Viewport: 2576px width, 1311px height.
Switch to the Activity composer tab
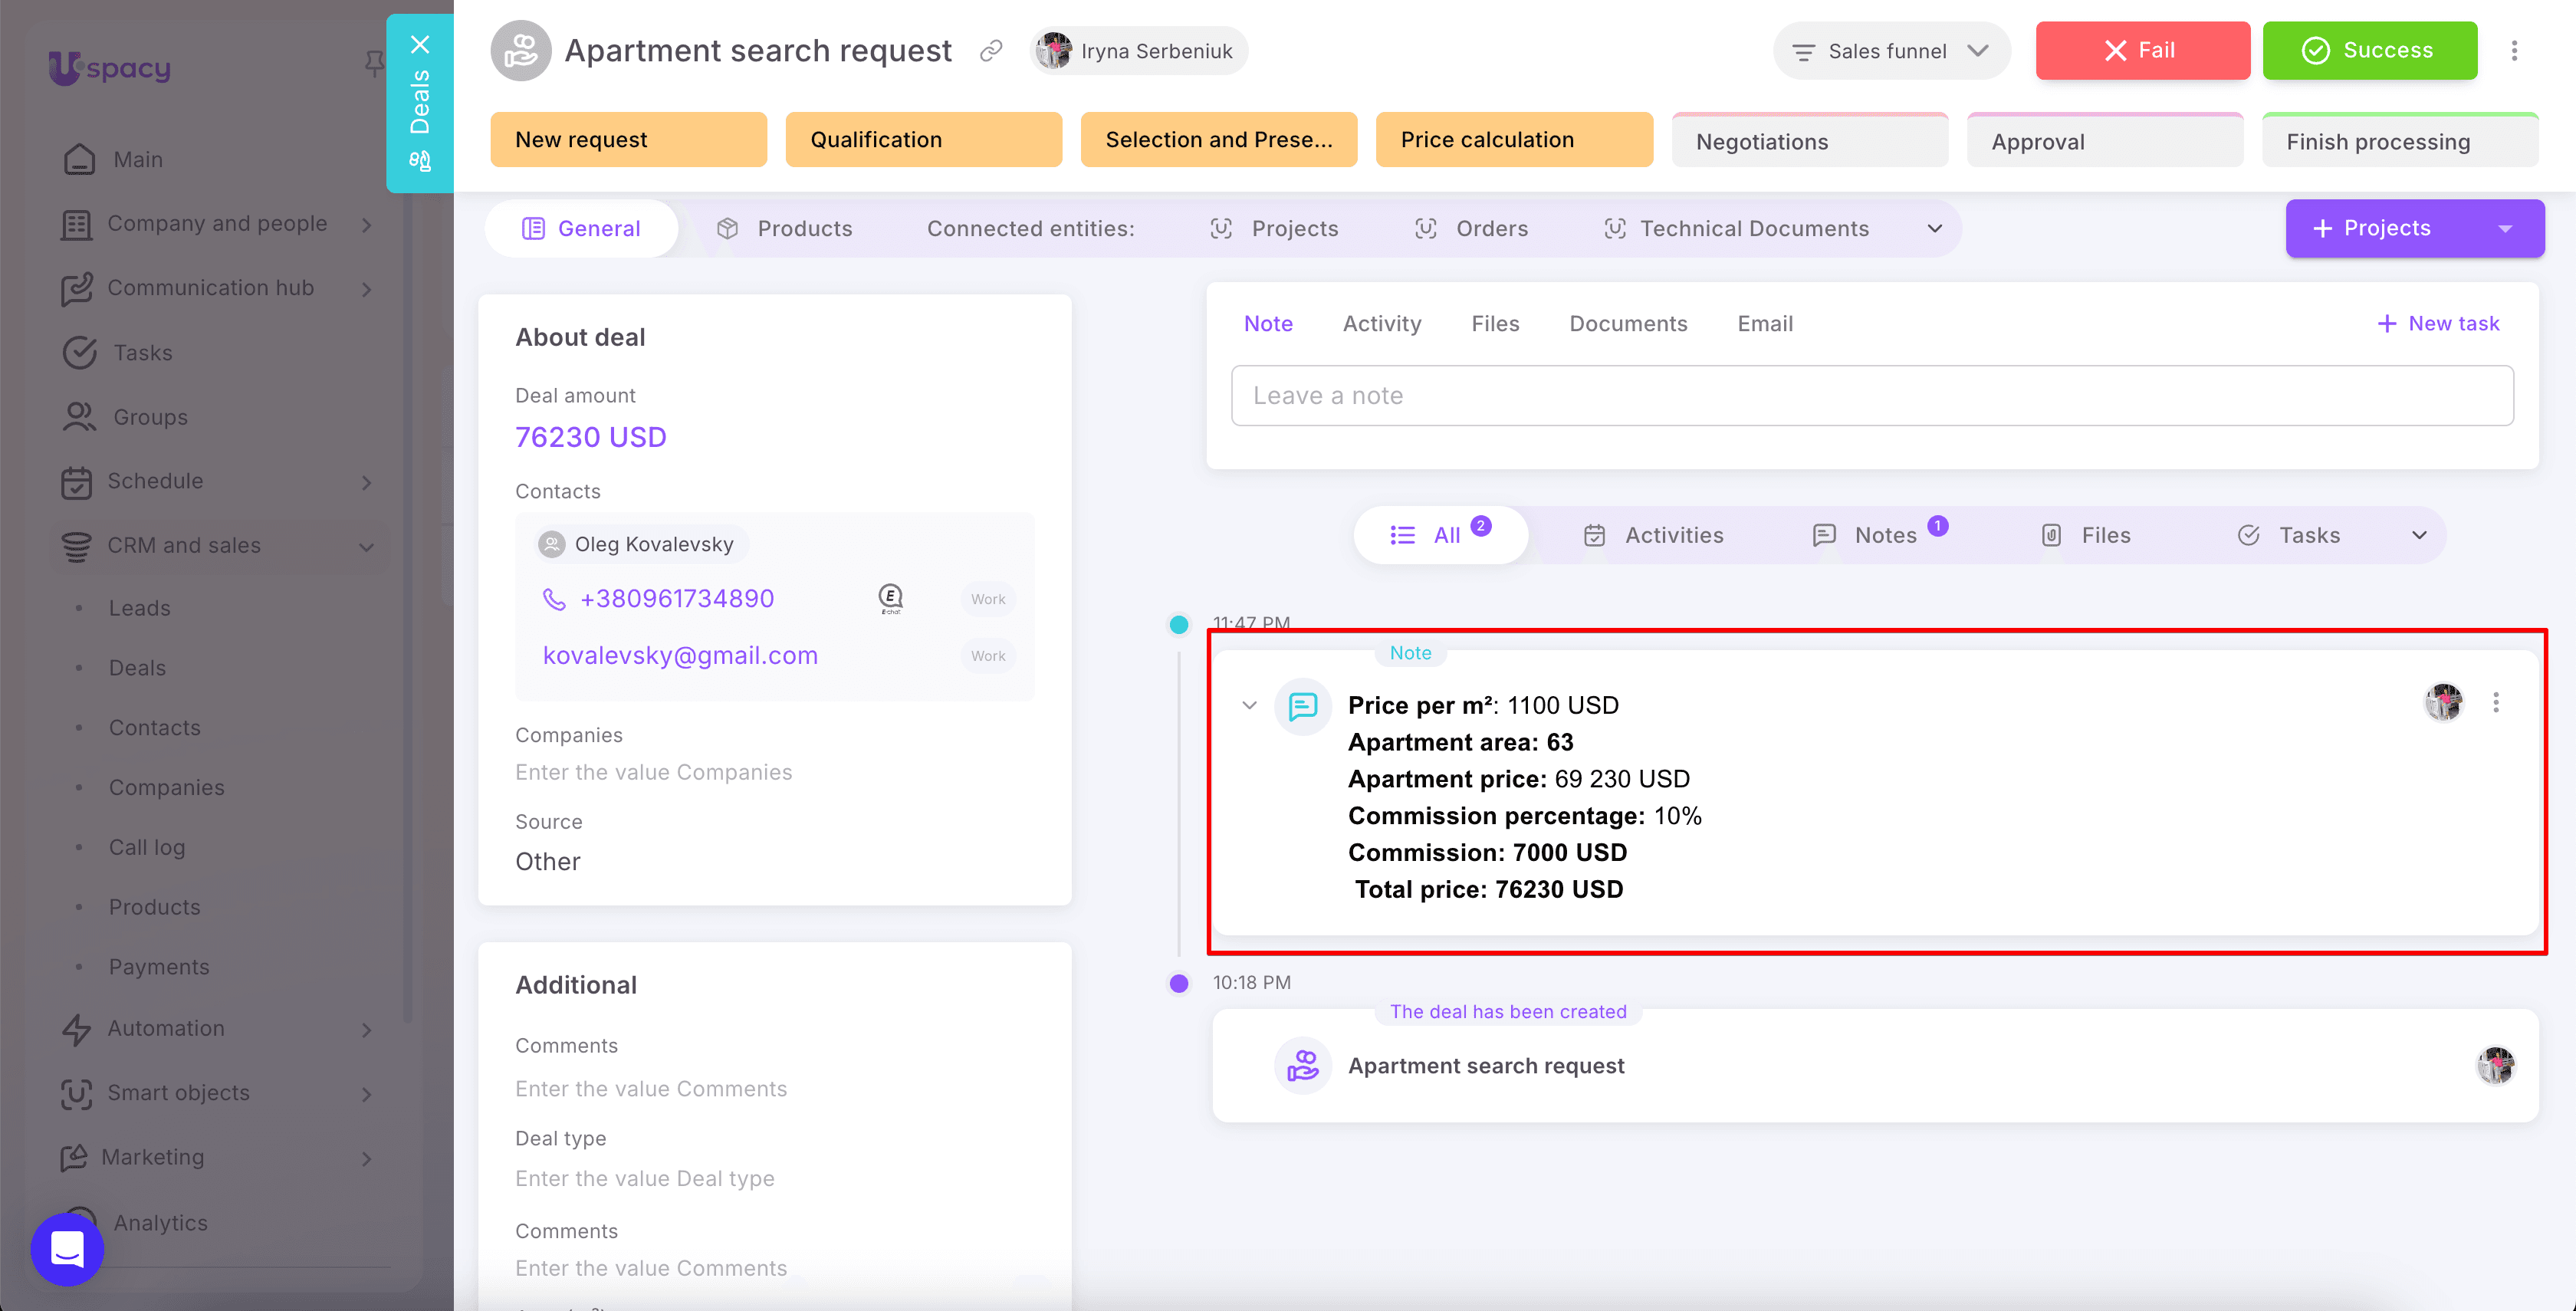click(1382, 324)
